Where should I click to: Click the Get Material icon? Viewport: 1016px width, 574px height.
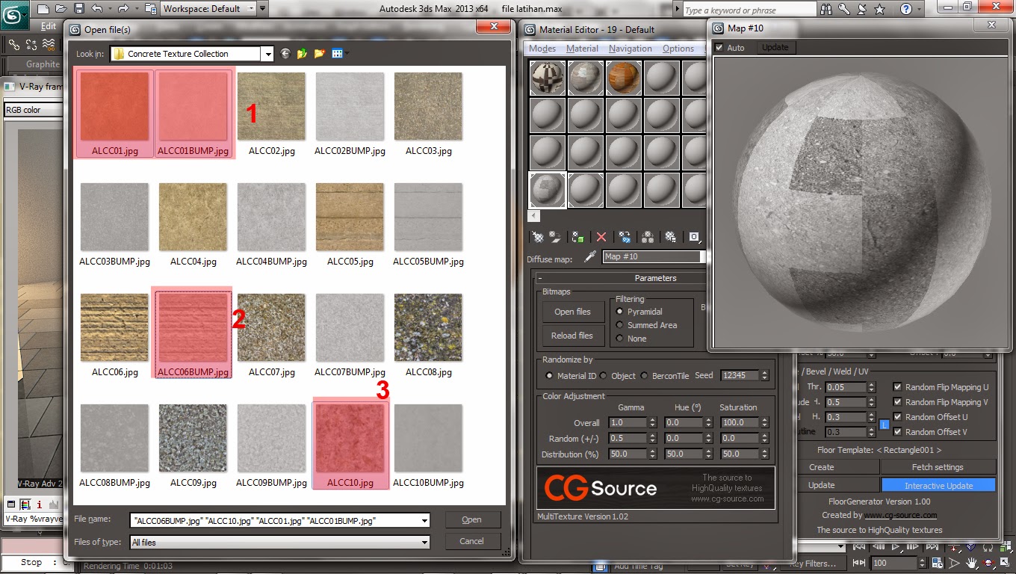click(536, 236)
